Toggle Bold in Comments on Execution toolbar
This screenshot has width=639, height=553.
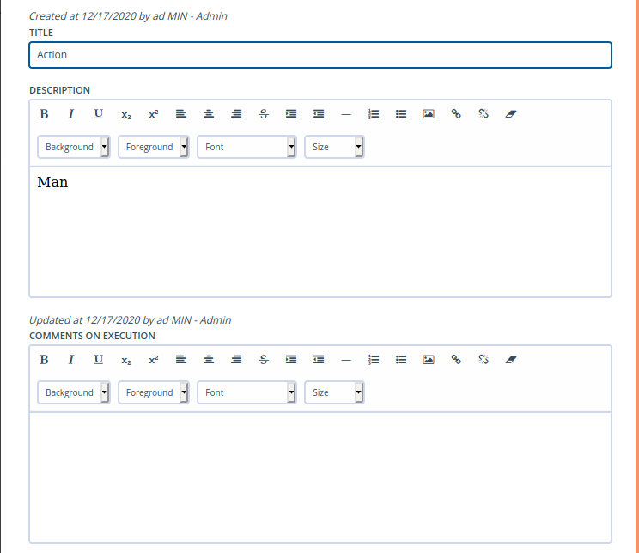point(44,360)
